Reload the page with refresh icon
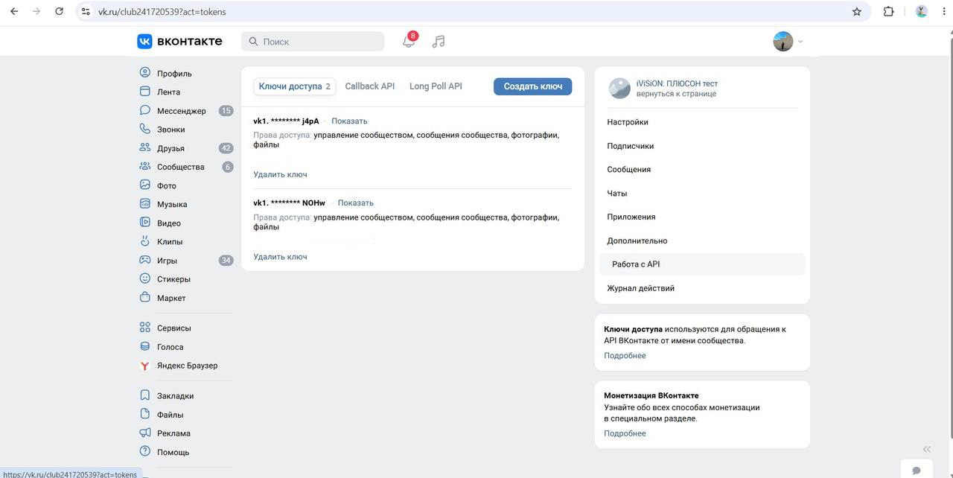The width and height of the screenshot is (953, 478). pos(59,12)
